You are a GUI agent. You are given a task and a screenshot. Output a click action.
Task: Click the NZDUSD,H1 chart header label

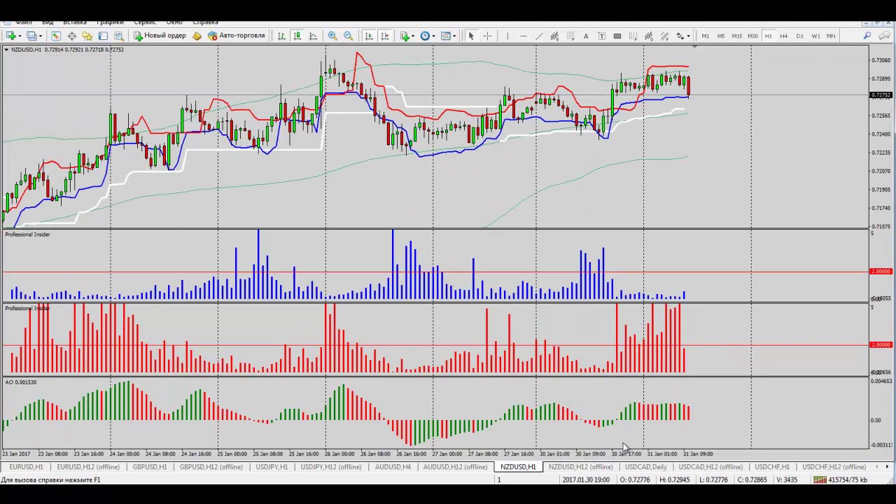[27, 50]
